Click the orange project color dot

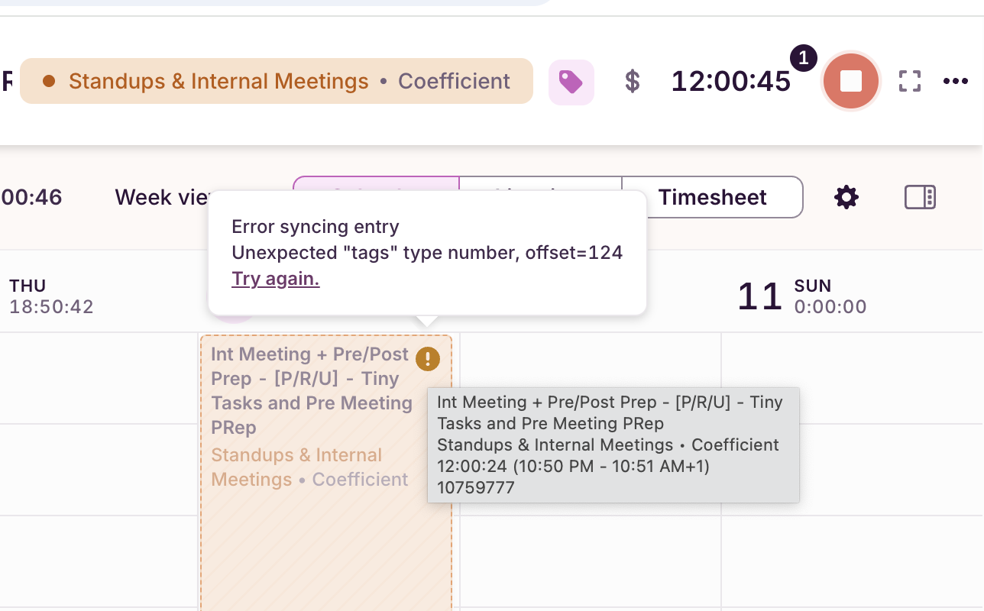[x=49, y=81]
